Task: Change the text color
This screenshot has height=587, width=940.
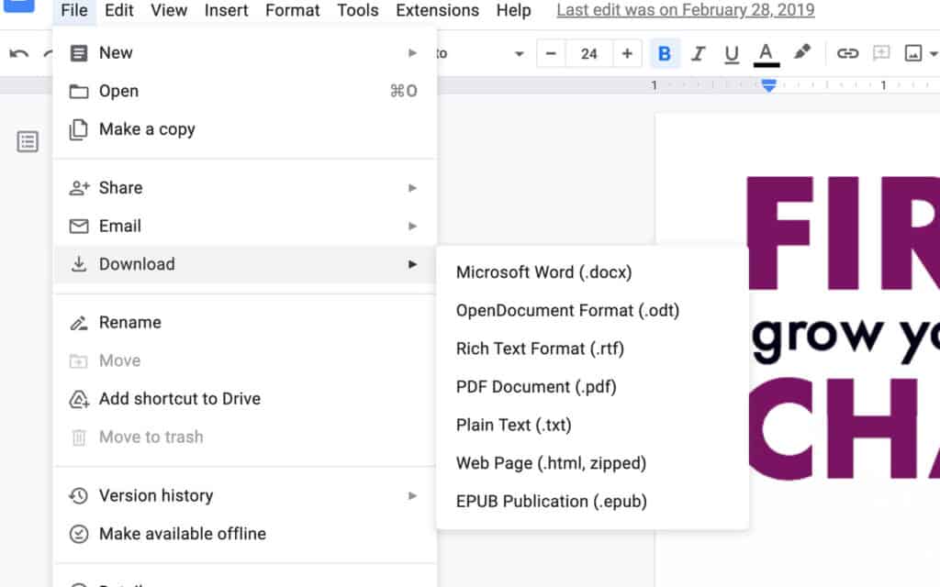Action: click(x=766, y=53)
